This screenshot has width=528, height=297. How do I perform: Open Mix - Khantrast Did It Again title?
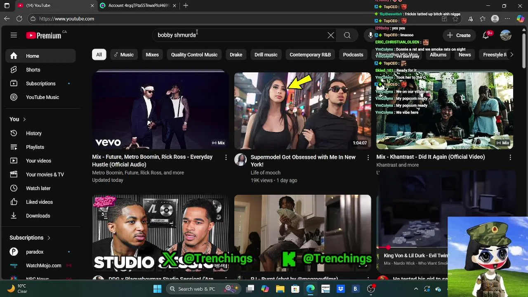(431, 157)
